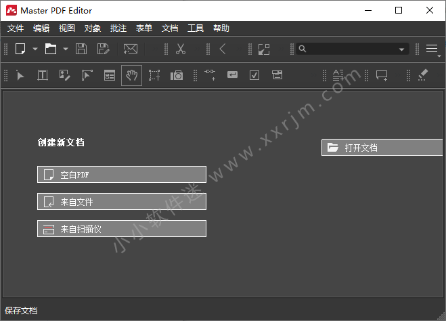Click the 空白PDF button
The height and width of the screenshot is (321, 446).
(x=122, y=175)
